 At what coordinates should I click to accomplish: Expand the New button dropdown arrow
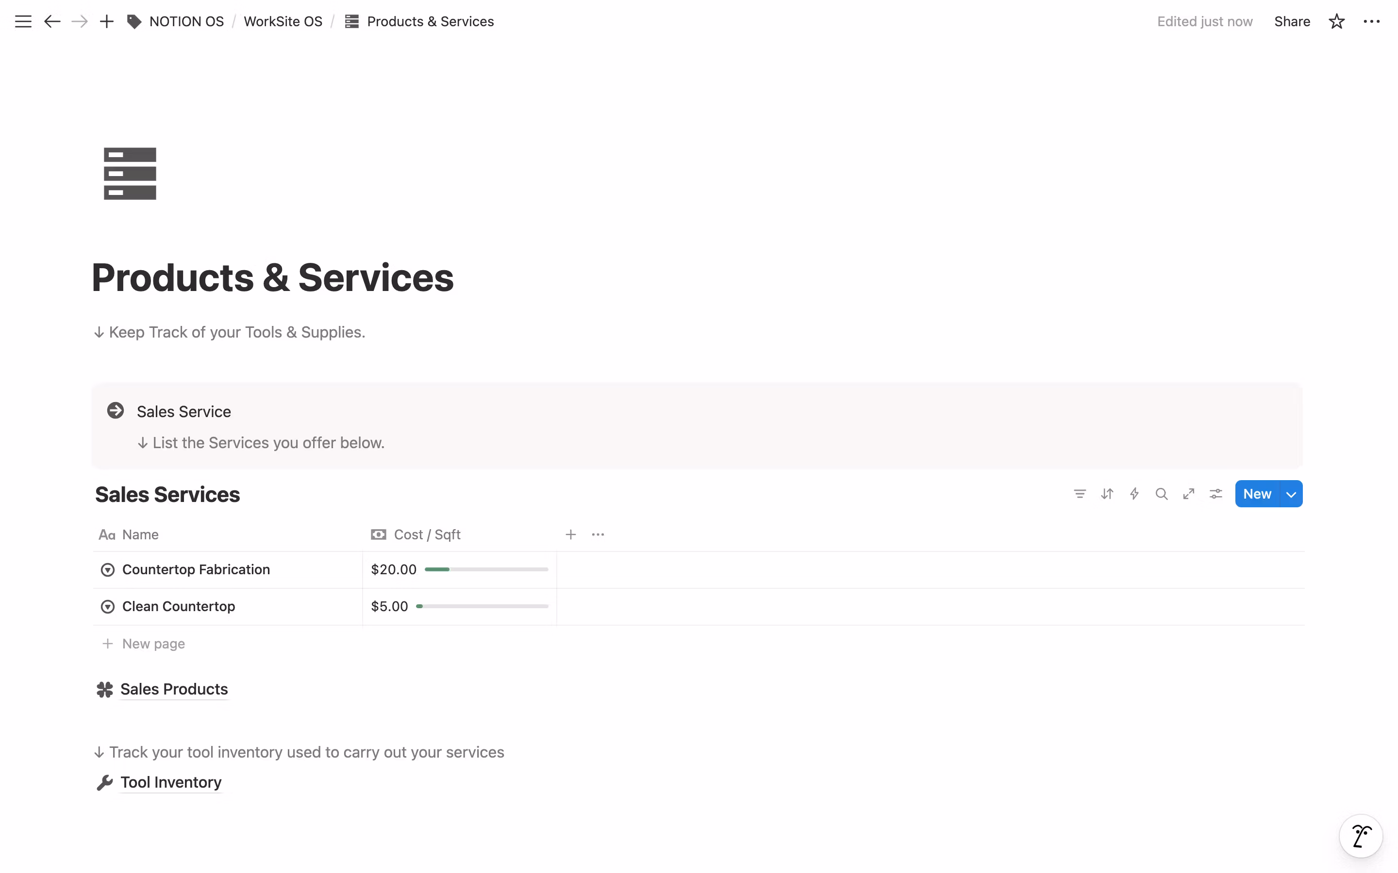(1291, 494)
